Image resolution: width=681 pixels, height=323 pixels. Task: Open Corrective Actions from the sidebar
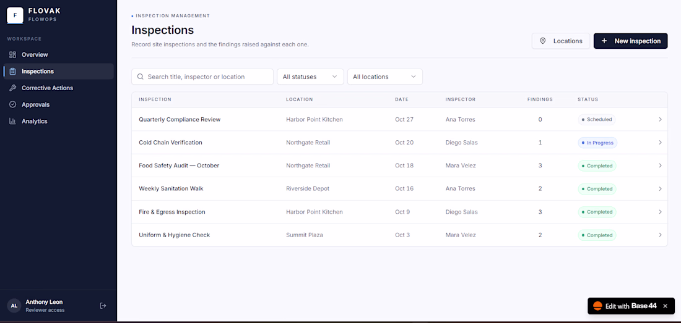click(59, 88)
